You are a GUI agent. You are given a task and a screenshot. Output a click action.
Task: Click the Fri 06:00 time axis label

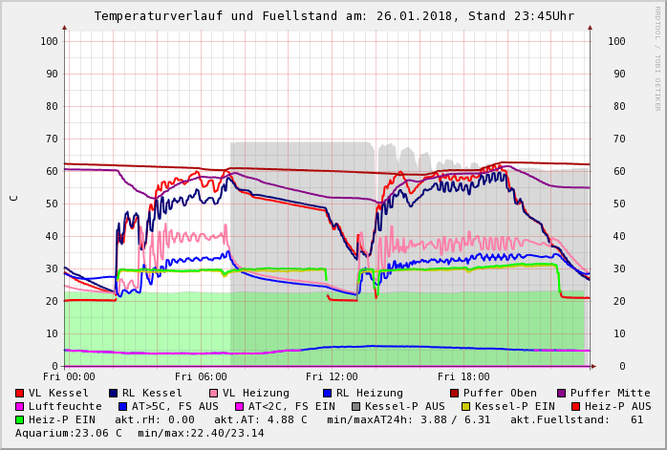pyautogui.click(x=201, y=376)
